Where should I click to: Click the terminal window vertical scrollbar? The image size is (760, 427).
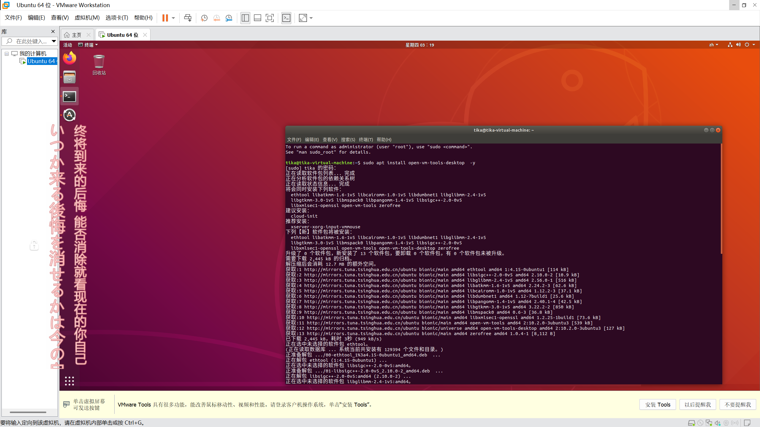pyautogui.click(x=721, y=199)
